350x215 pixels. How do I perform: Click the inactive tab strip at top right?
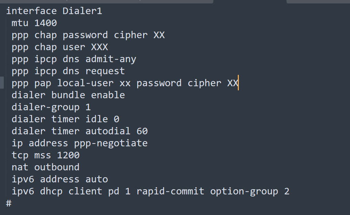(x=318, y=1)
